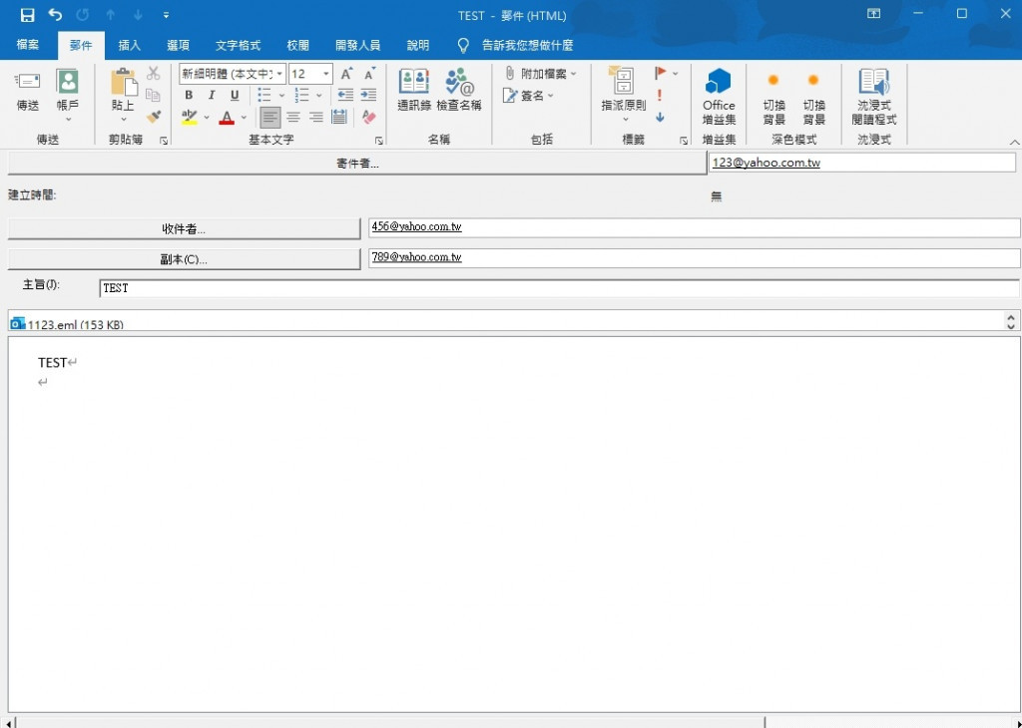Click the Clear Formatting eraser icon
This screenshot has height=728, width=1022.
[369, 118]
